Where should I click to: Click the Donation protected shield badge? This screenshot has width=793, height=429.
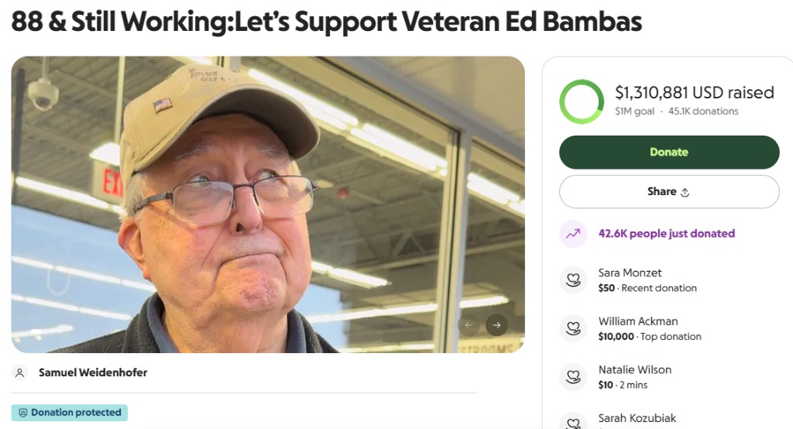tap(69, 412)
